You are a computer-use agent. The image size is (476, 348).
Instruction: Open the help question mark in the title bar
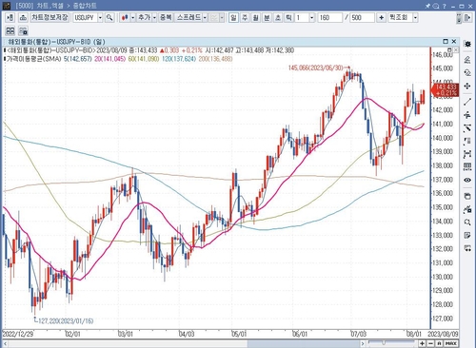[x=444, y=6]
